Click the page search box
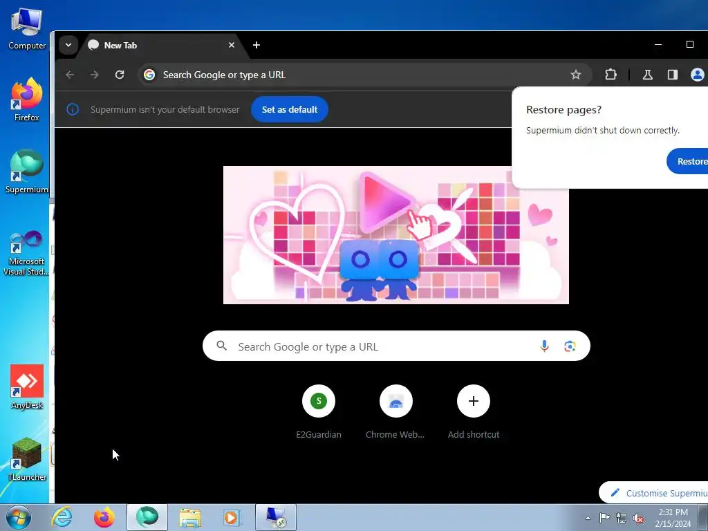The width and height of the screenshot is (708, 531). (396, 346)
